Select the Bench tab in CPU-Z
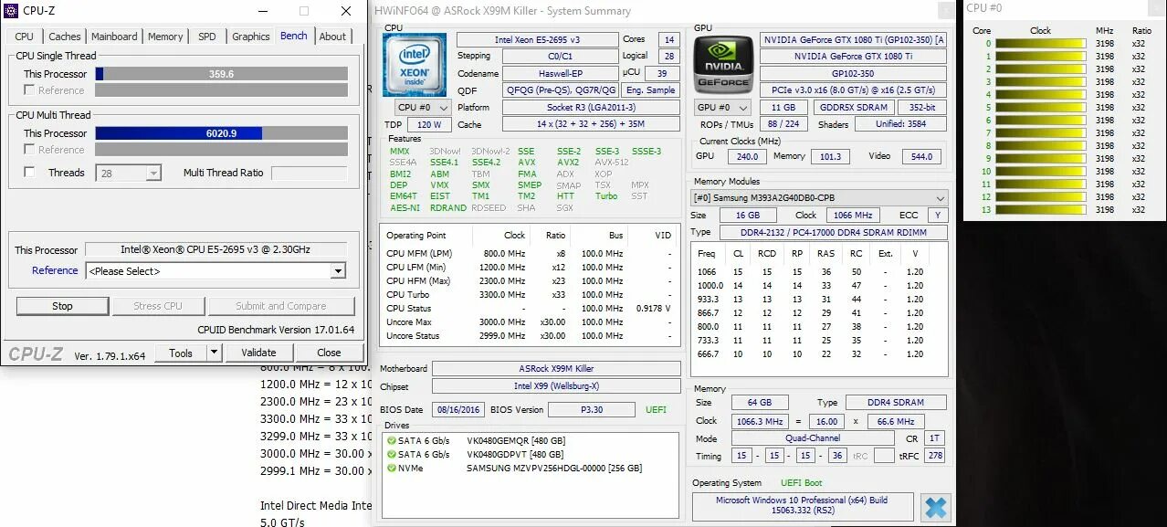Viewport: 1167px width, 527px height. point(294,36)
